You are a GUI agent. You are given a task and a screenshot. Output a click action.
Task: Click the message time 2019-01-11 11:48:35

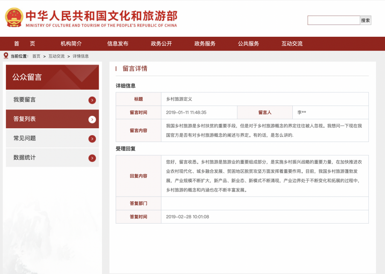pyautogui.click(x=186, y=112)
